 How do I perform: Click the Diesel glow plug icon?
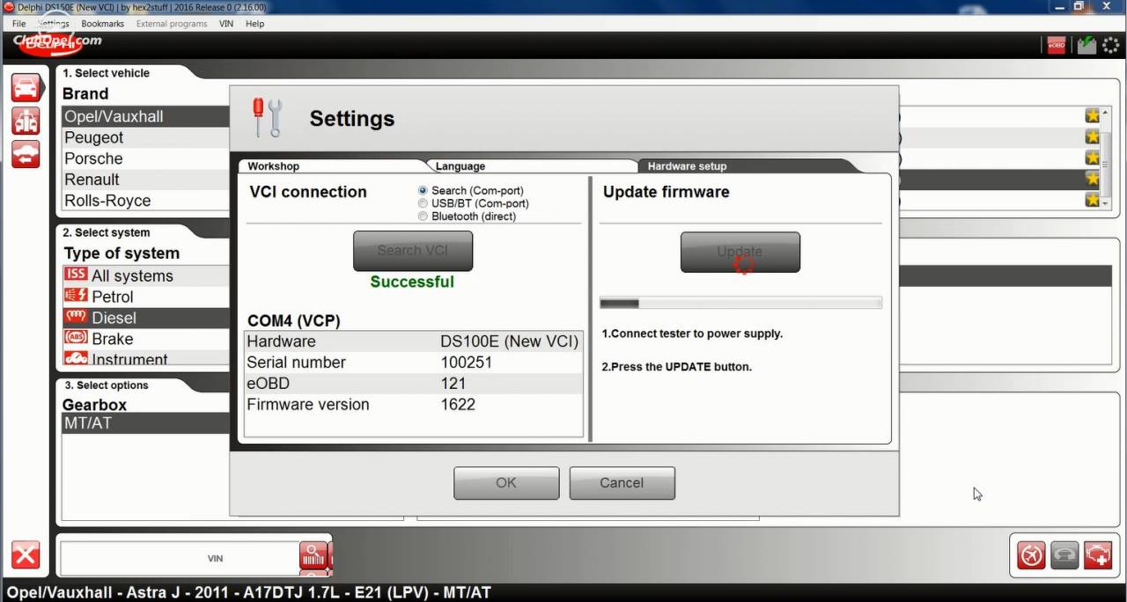[76, 317]
